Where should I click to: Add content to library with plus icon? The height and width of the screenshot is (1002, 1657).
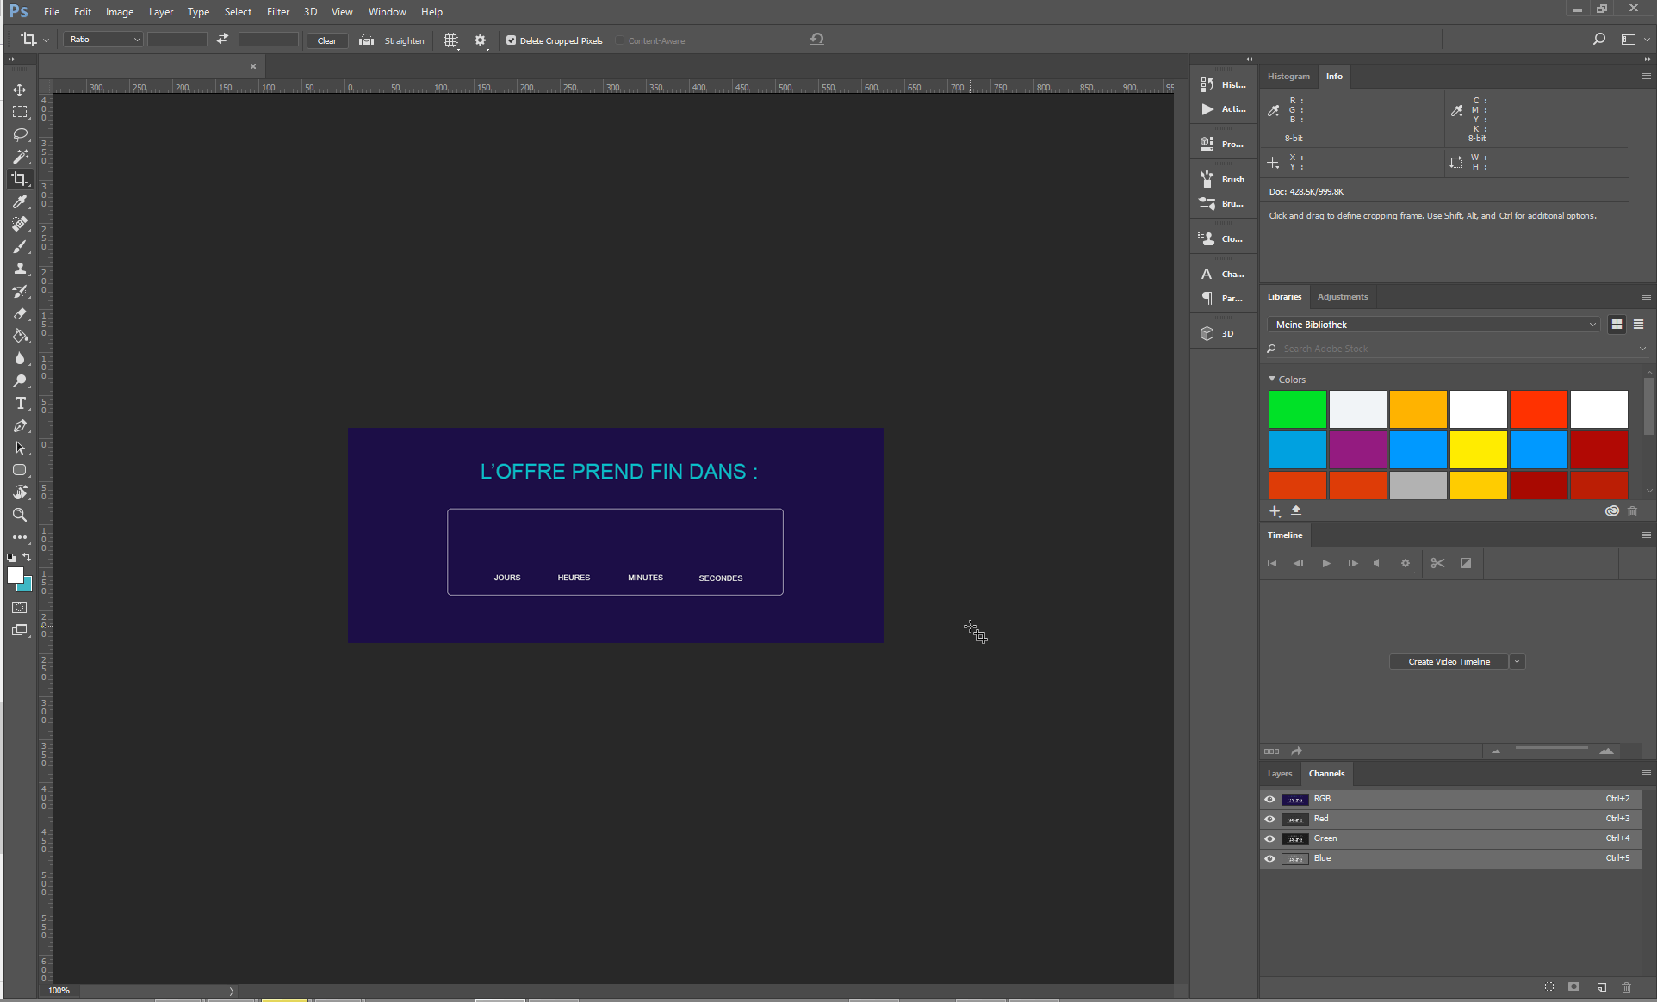coord(1275,511)
